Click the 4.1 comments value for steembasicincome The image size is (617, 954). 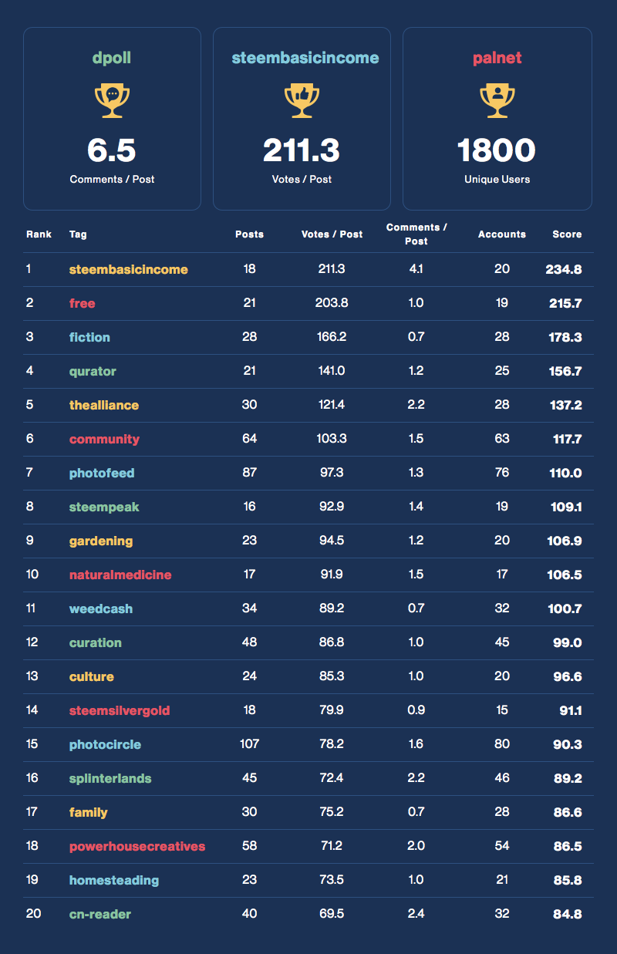416,269
